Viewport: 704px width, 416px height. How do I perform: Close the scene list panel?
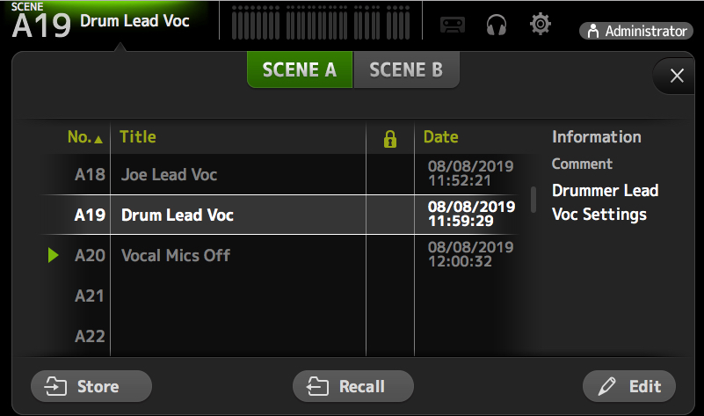(x=677, y=76)
